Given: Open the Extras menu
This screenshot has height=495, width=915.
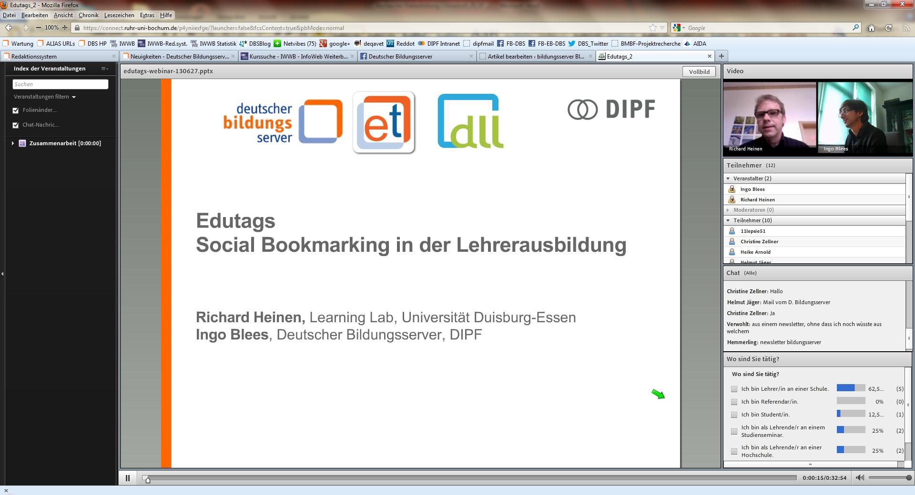Looking at the screenshot, I should (147, 15).
